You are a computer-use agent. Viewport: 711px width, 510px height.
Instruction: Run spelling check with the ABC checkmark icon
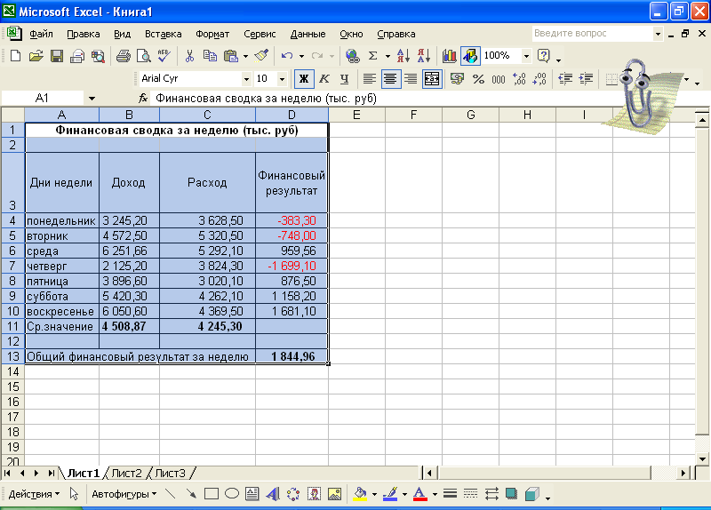click(164, 56)
